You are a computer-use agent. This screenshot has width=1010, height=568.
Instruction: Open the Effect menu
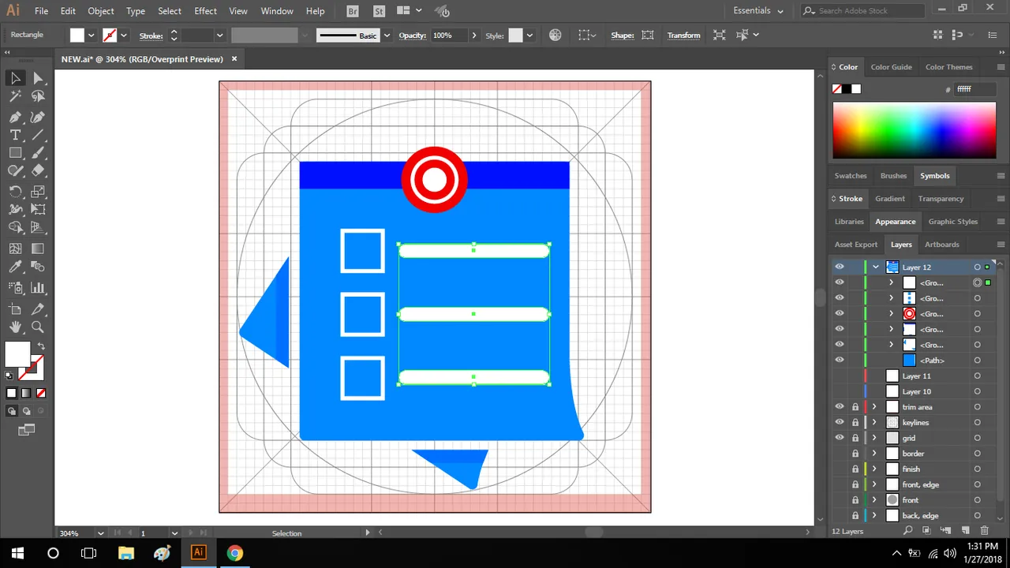205,11
